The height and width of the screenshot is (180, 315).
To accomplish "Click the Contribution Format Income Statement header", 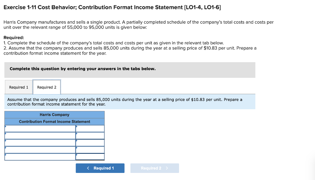I will [54, 122].
